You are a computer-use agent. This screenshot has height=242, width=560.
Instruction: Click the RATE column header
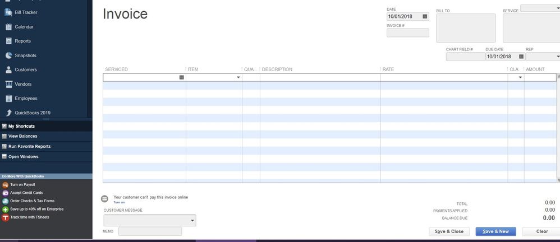point(388,69)
